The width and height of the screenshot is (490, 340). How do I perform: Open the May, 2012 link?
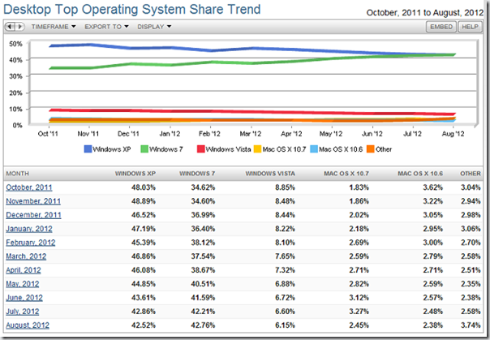pyautogui.click(x=23, y=284)
